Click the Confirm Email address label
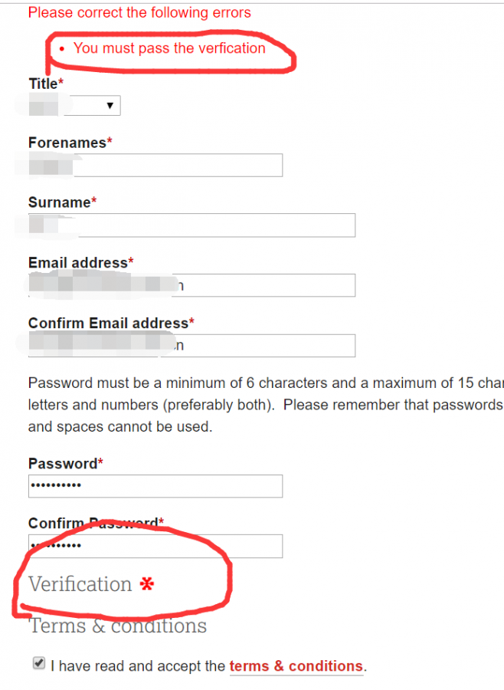This screenshot has width=504, height=690. pyautogui.click(x=108, y=324)
